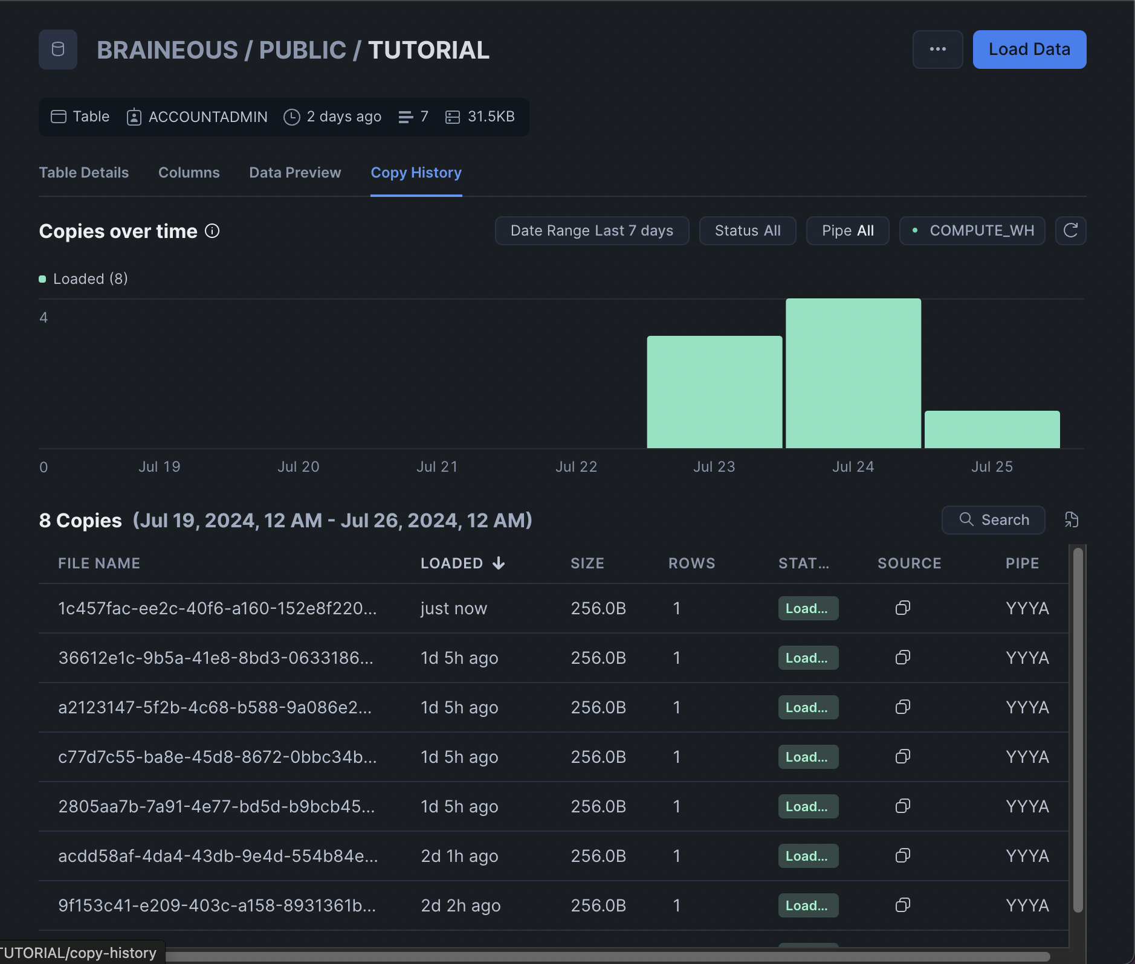This screenshot has height=964, width=1135.
Task: Switch to the Columns tab
Action: pyautogui.click(x=189, y=173)
